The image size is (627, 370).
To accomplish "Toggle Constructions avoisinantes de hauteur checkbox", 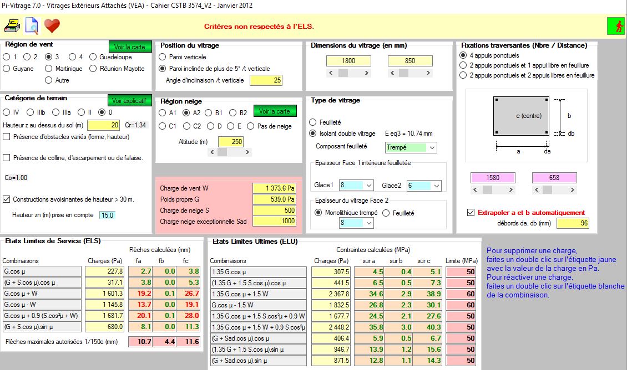I will tap(7, 199).
